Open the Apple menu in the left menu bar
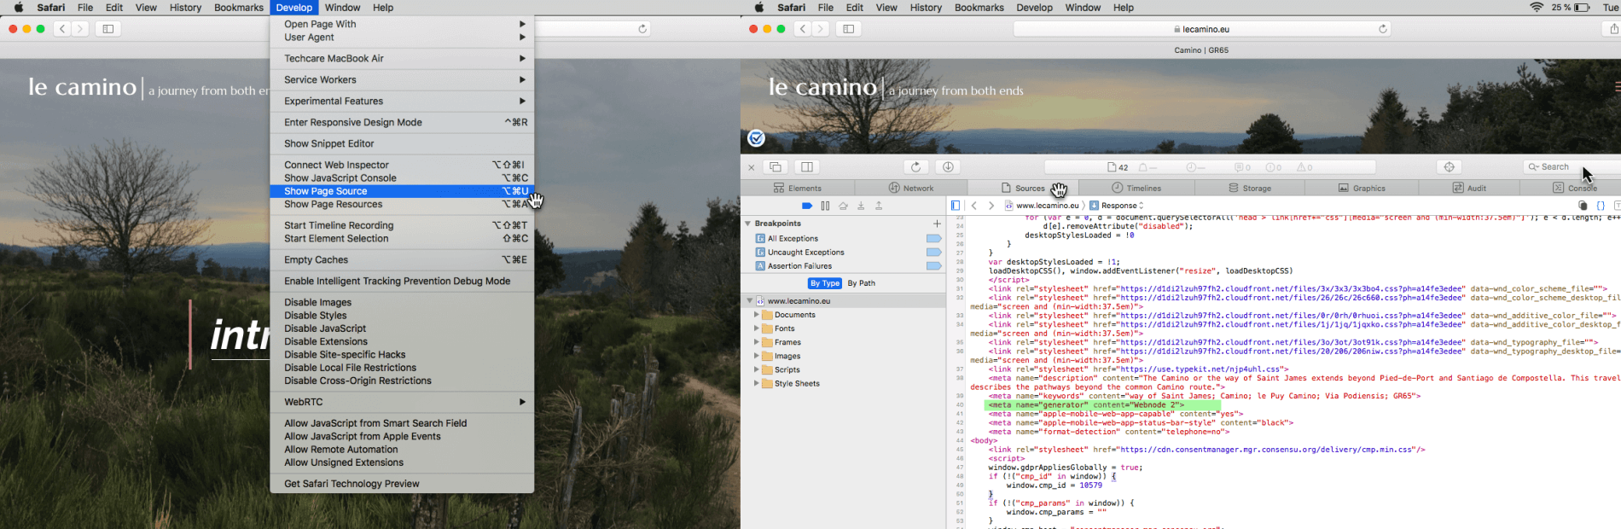The height and width of the screenshot is (529, 1621). click(x=19, y=8)
